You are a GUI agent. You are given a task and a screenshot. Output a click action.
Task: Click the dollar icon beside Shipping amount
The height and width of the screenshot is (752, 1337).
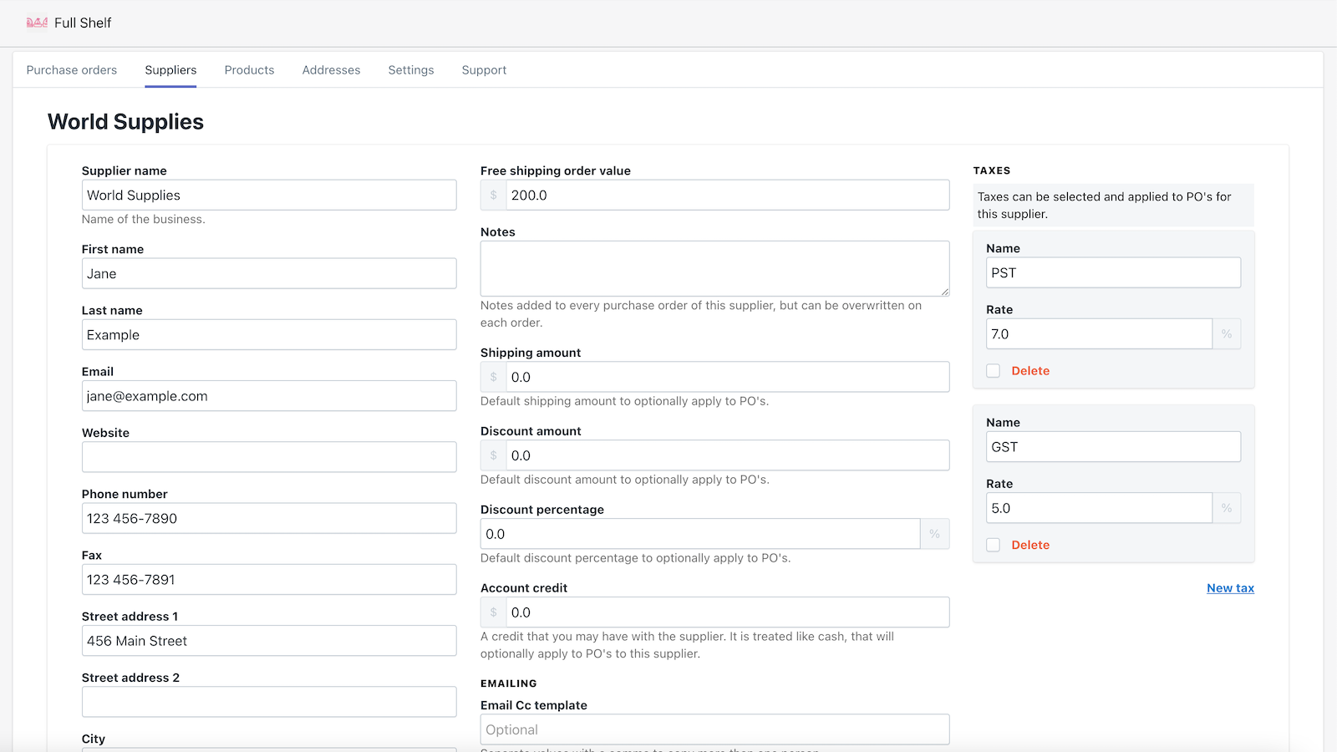(493, 377)
